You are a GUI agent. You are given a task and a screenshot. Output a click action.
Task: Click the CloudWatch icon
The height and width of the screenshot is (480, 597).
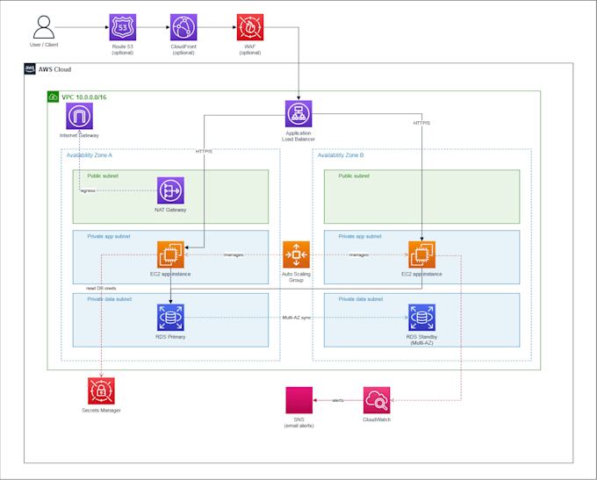tap(377, 400)
